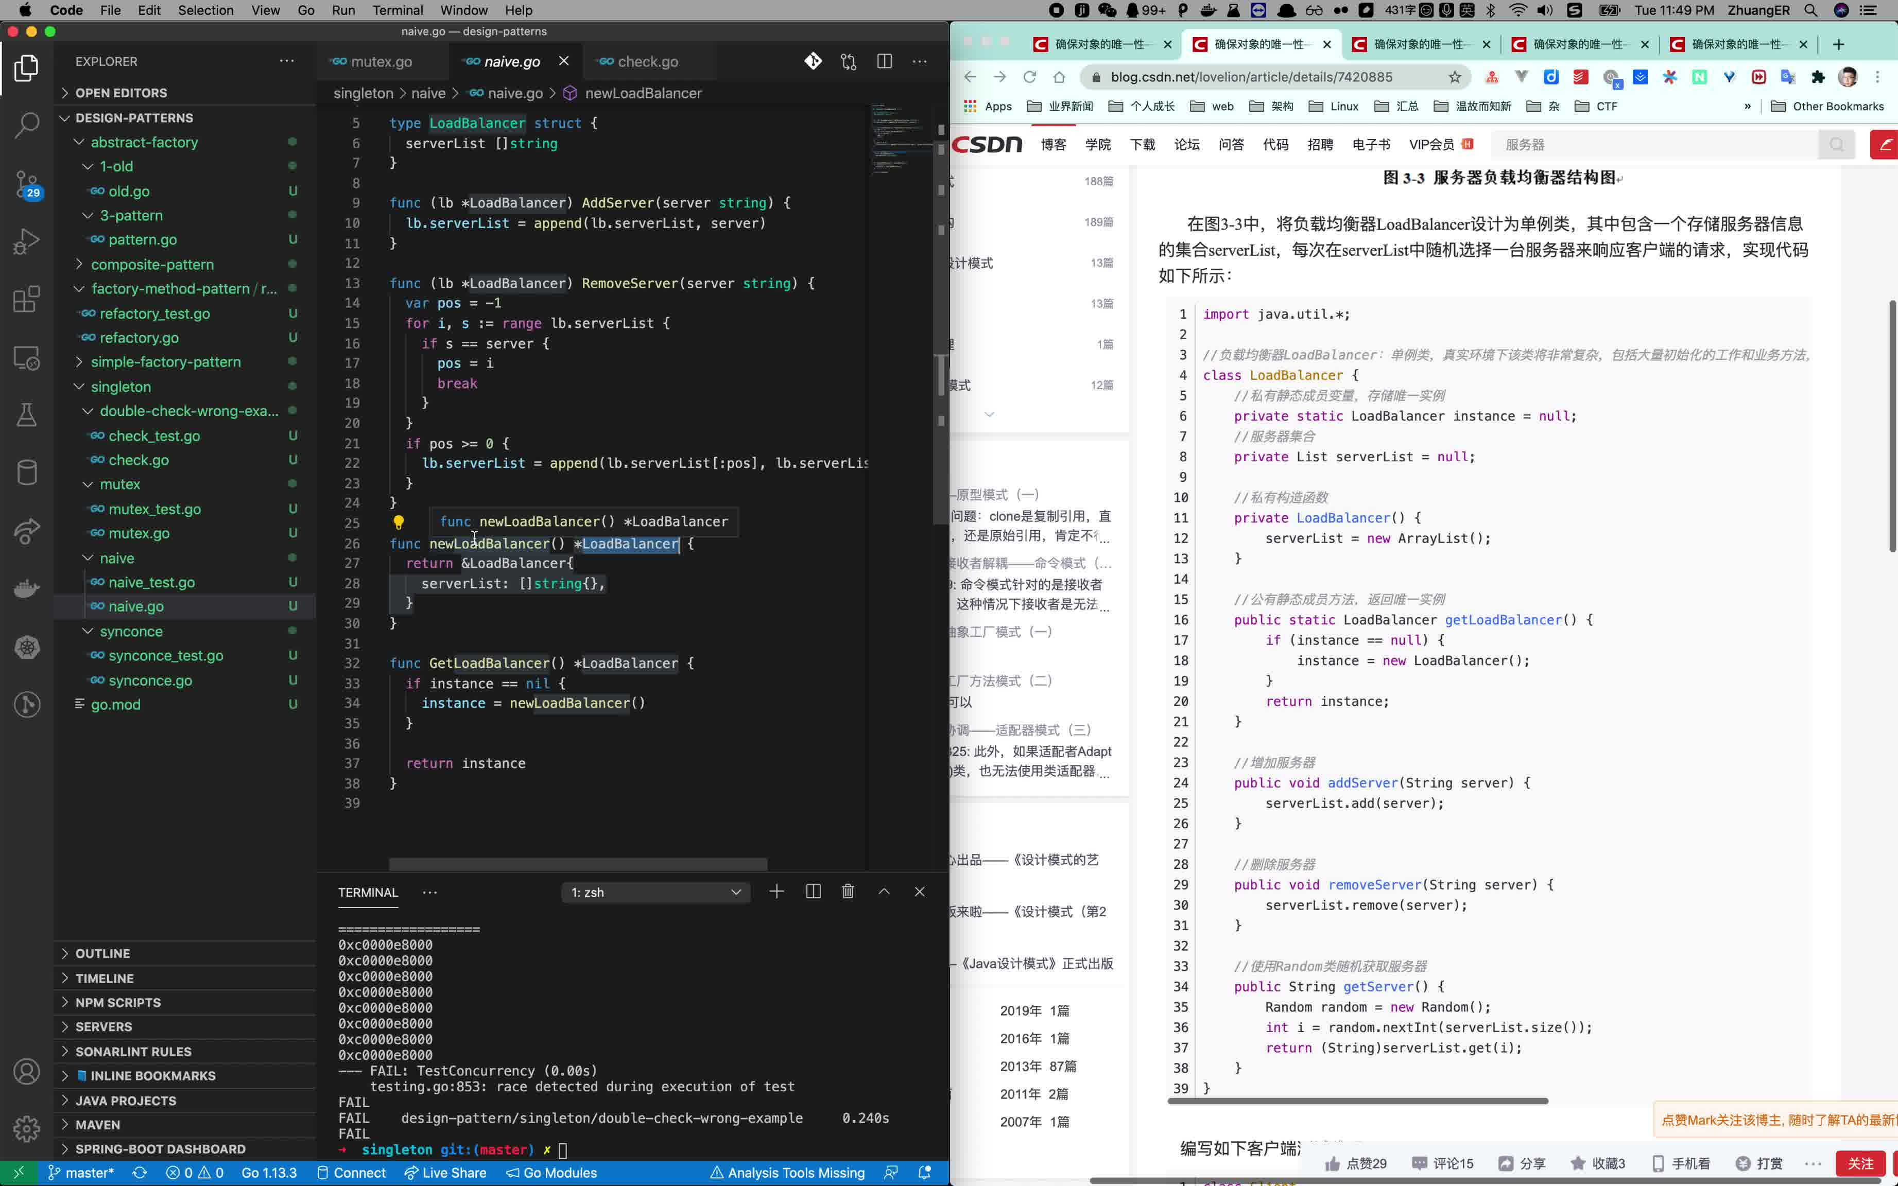Click the editor horizontal scrollbar

point(578,864)
